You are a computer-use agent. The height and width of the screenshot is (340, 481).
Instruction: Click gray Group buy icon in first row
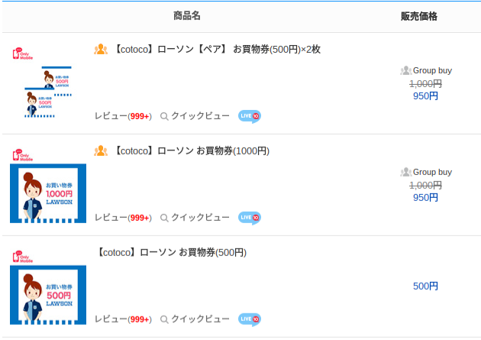[x=406, y=70]
